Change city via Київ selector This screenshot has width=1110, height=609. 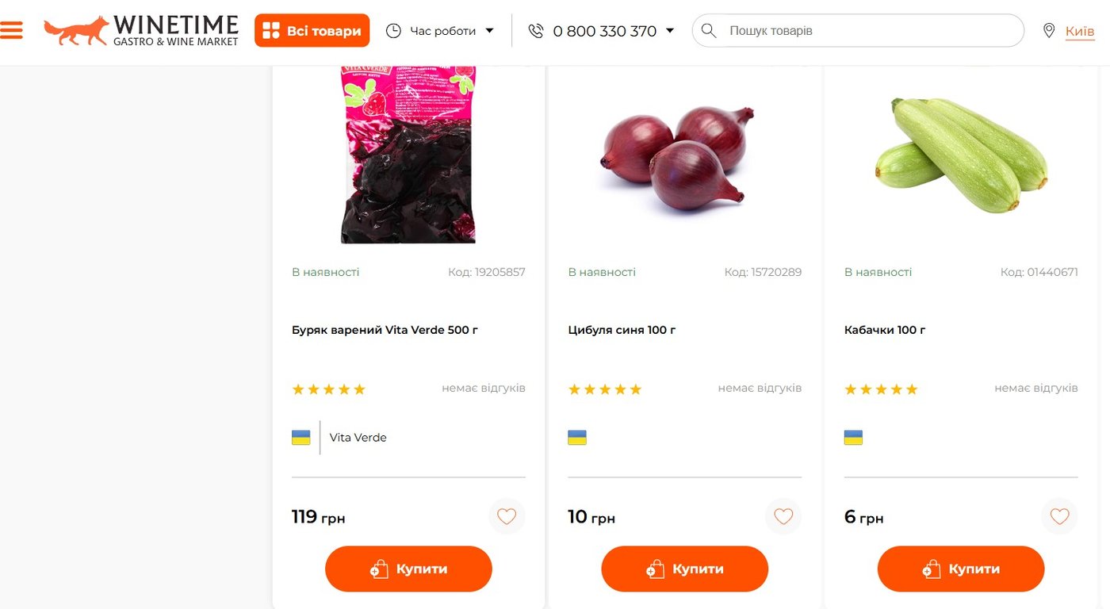point(1079,31)
